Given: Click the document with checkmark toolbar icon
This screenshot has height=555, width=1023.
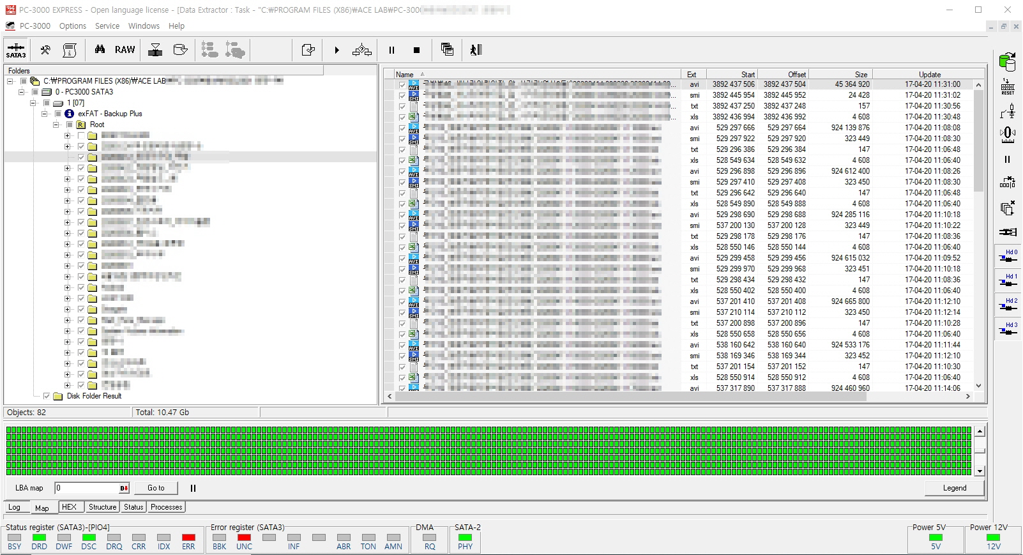Looking at the screenshot, I should click(x=308, y=50).
